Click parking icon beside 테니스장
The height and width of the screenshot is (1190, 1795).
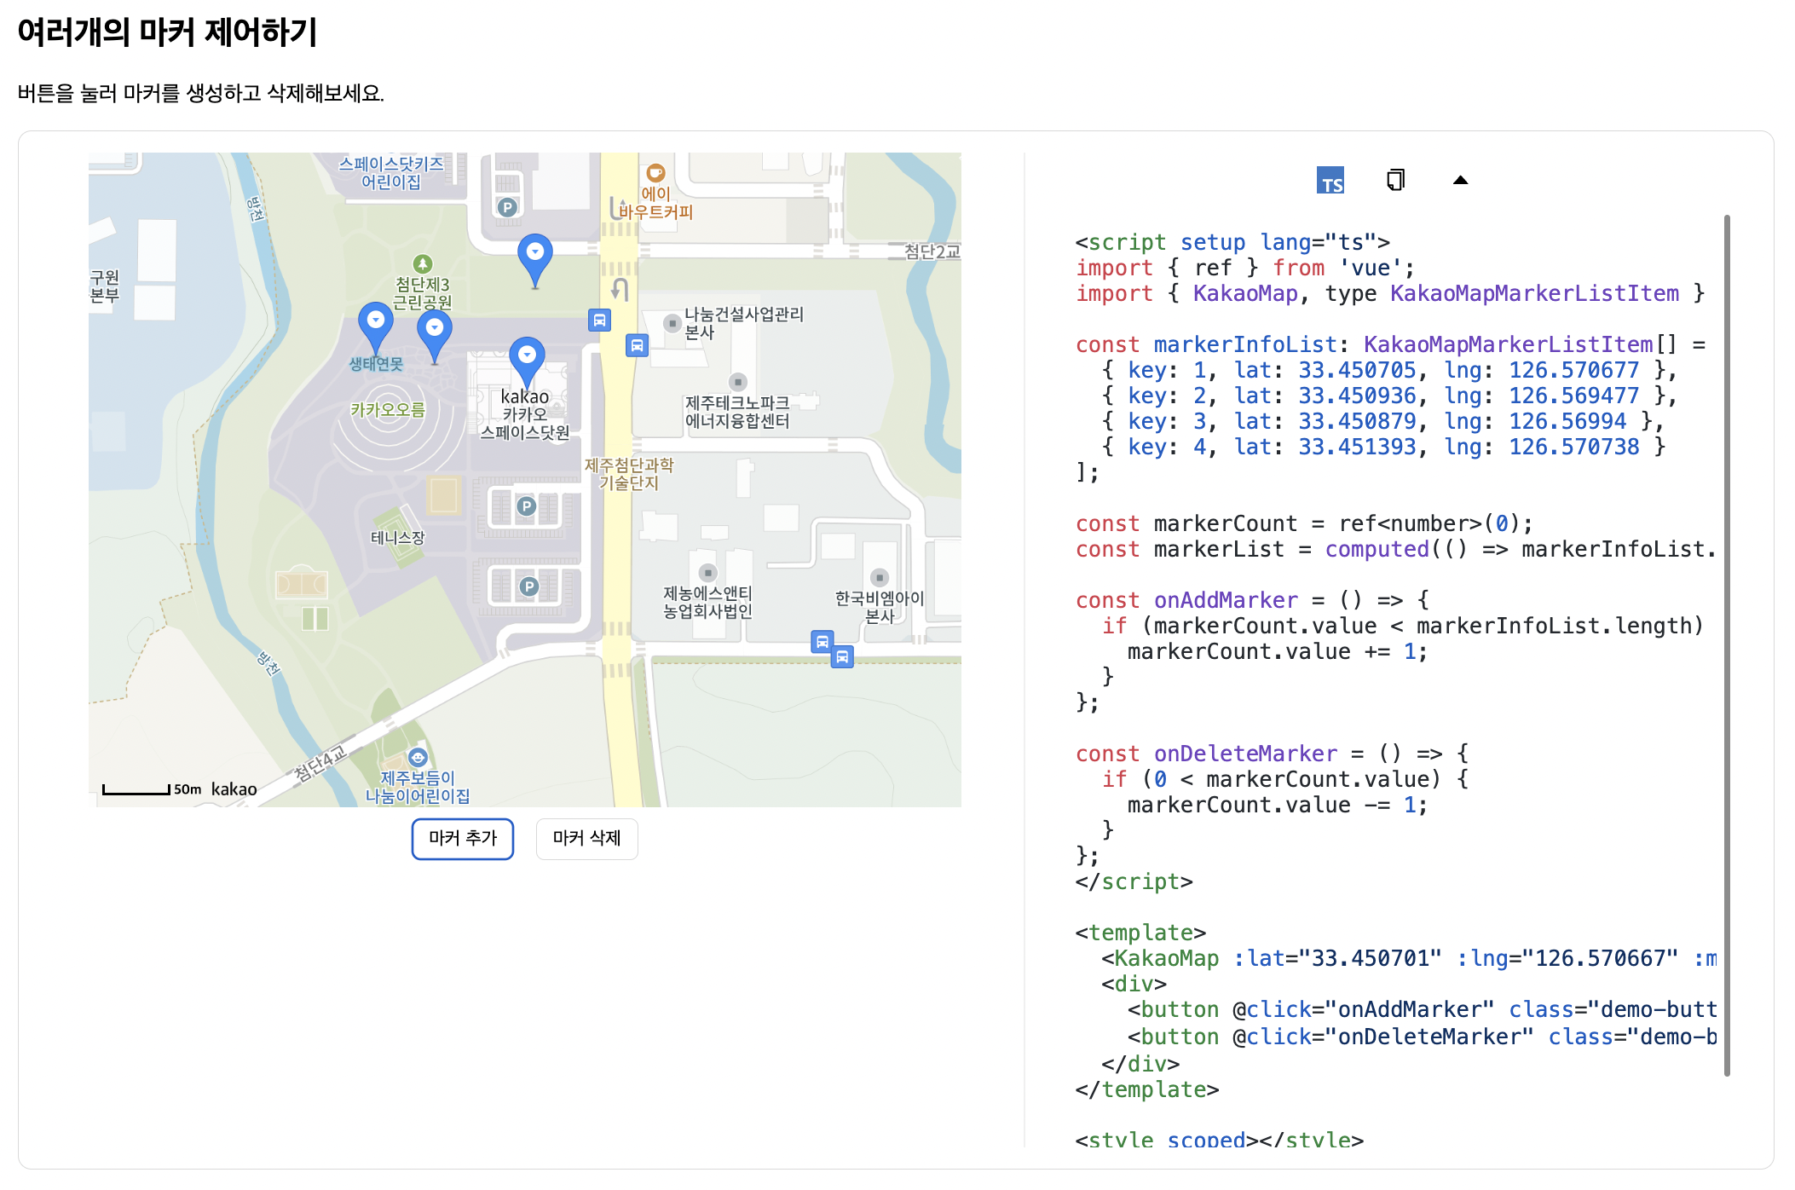[527, 507]
